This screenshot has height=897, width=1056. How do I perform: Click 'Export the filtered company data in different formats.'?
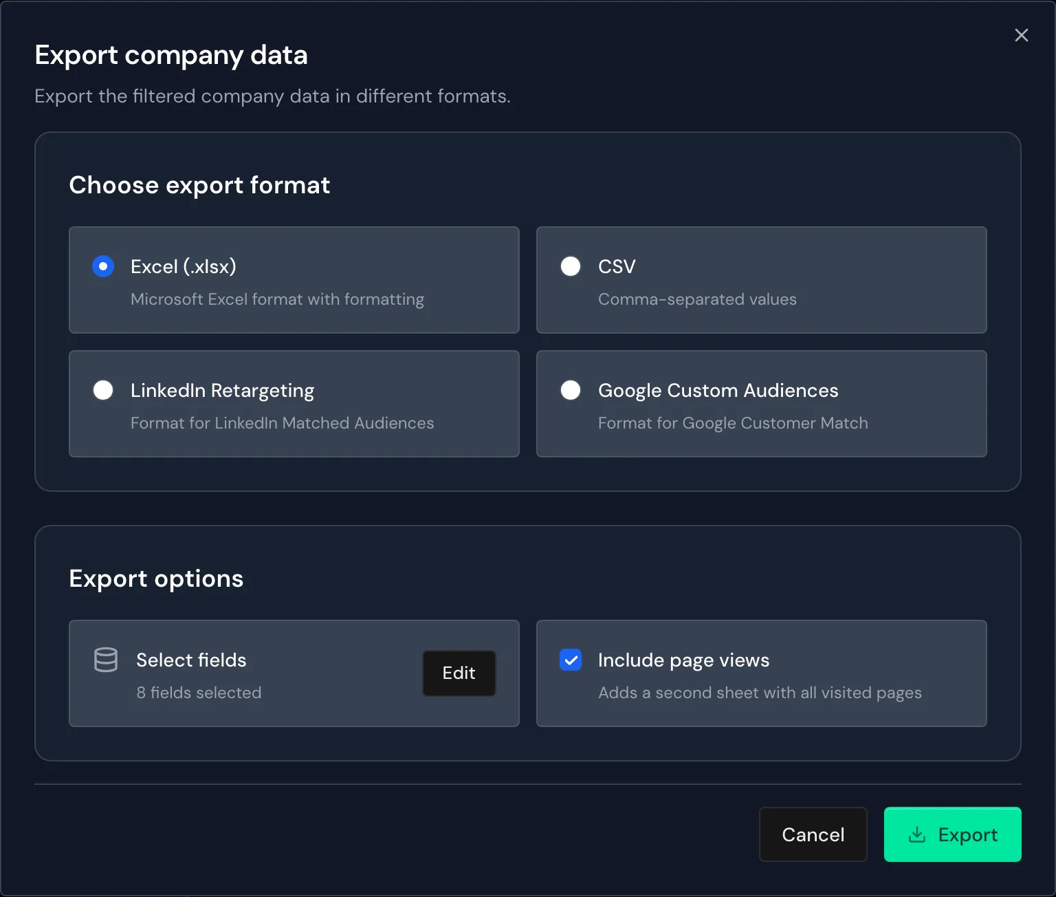click(x=272, y=96)
